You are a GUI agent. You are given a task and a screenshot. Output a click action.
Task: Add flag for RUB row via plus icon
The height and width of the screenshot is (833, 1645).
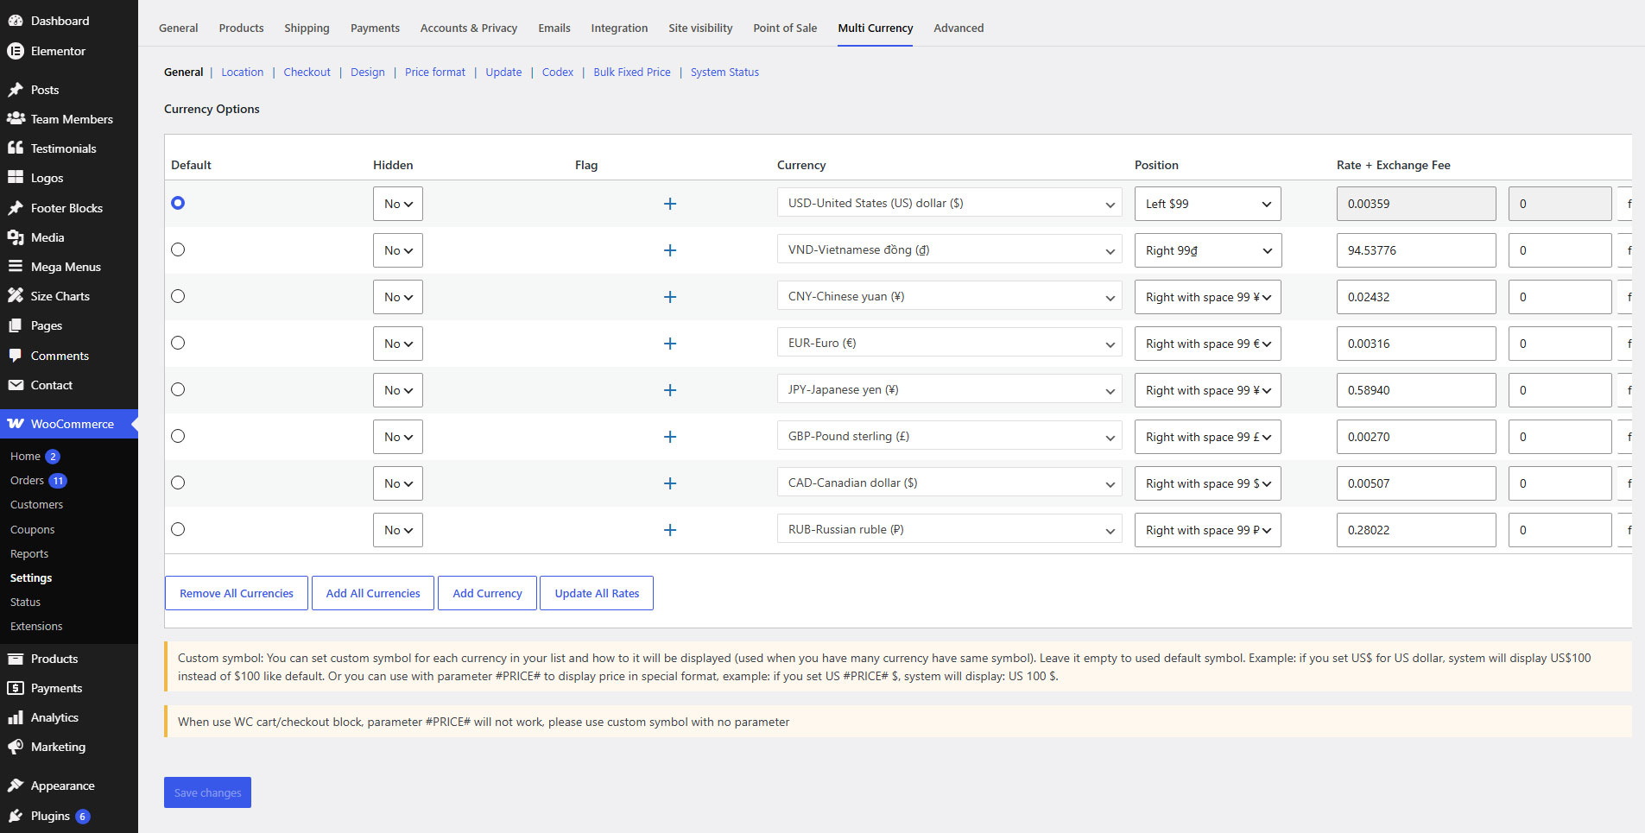click(x=669, y=530)
